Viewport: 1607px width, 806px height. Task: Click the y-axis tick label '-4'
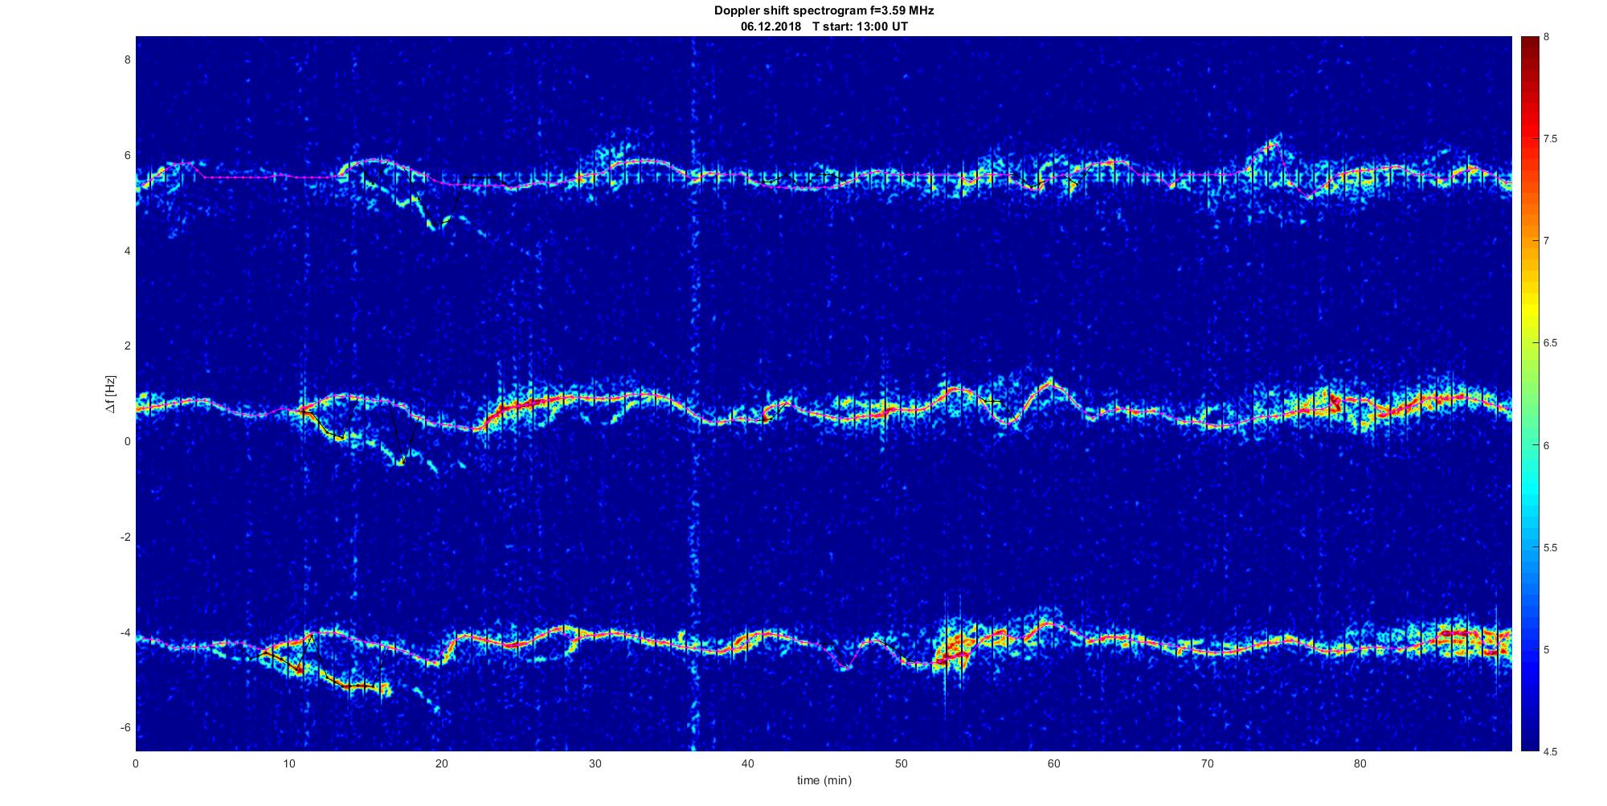tap(125, 632)
